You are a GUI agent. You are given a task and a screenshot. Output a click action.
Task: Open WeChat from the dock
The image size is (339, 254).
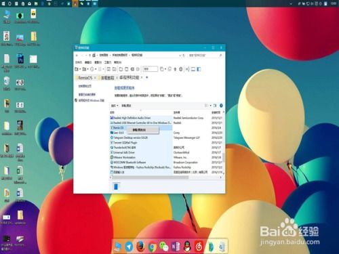(x=164, y=247)
